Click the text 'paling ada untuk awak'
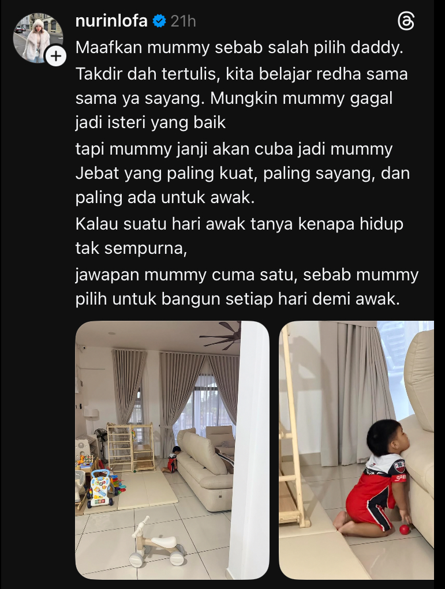The height and width of the screenshot is (589, 445). 165,198
